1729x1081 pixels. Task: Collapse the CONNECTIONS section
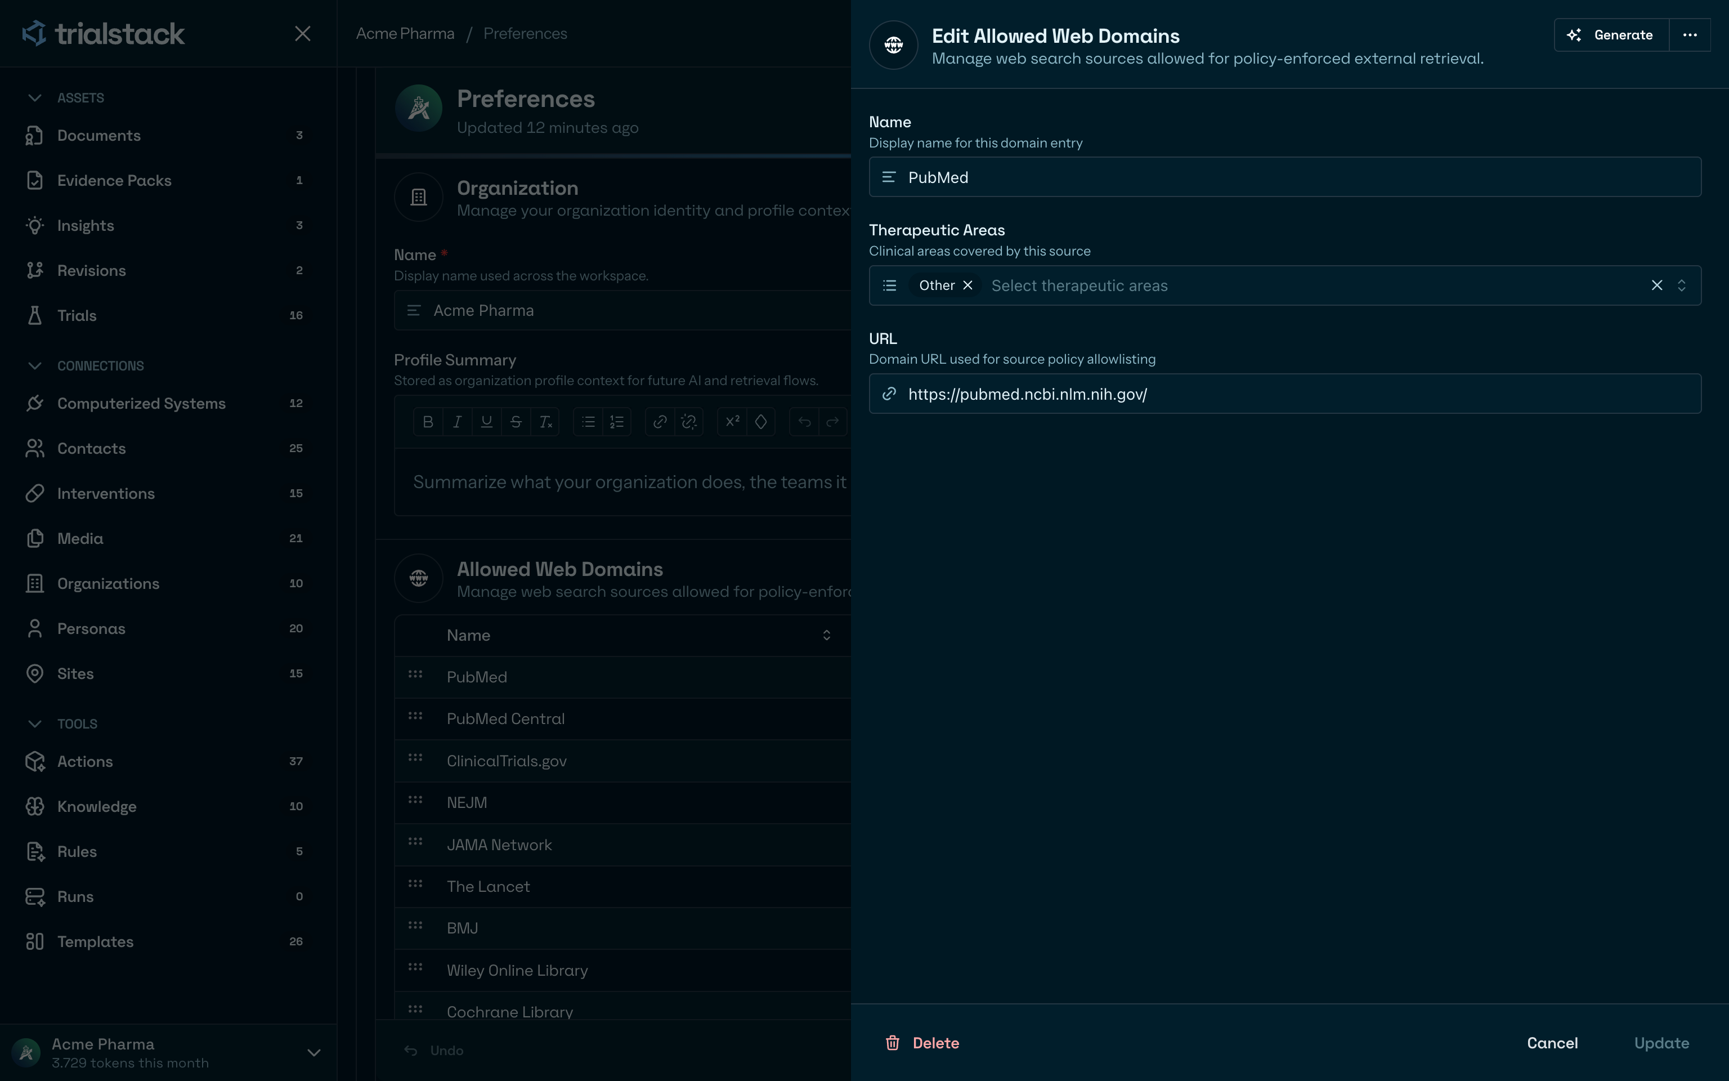[34, 366]
